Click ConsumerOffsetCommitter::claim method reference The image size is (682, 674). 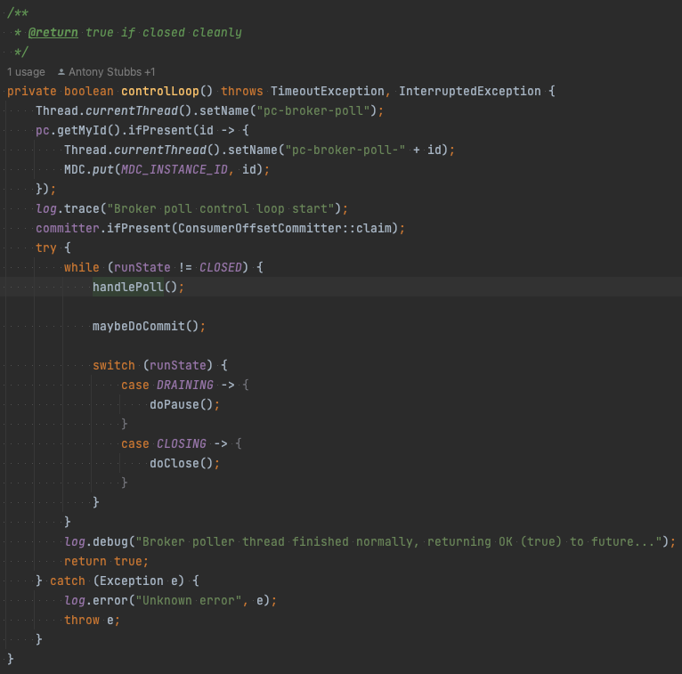coord(284,228)
